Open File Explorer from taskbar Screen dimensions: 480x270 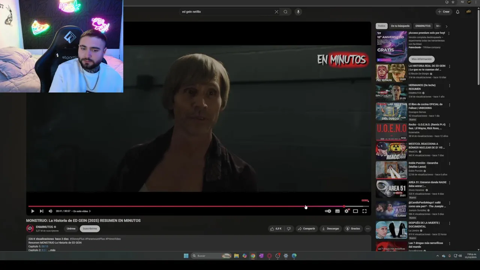point(236,256)
